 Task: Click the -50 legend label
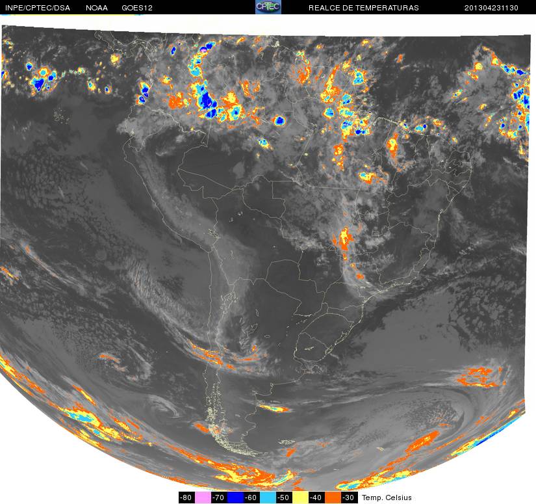284,497
